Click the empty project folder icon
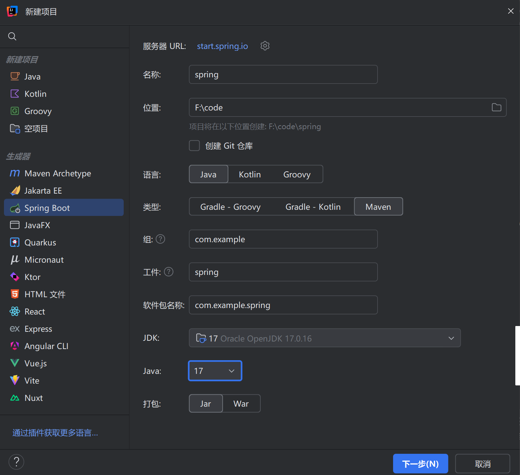Viewport: 520px width, 475px height. pos(15,128)
